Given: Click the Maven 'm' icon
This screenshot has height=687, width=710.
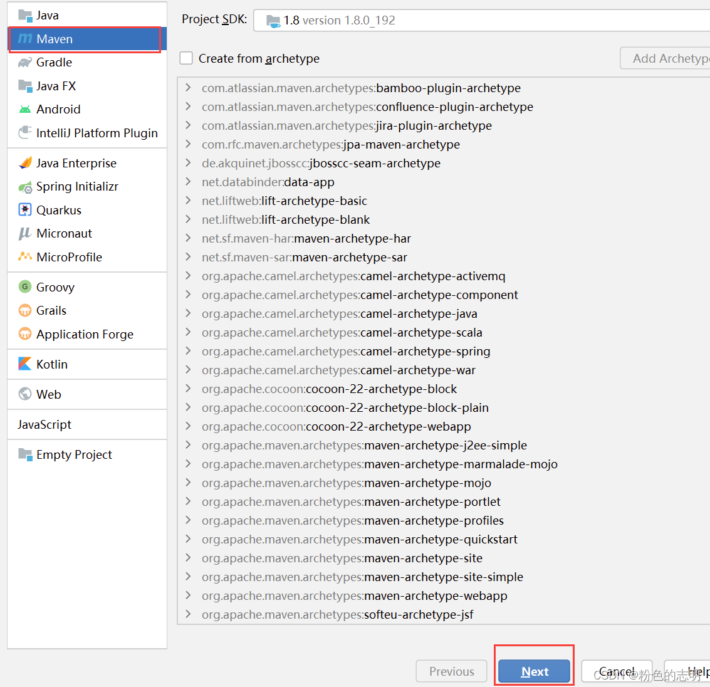Looking at the screenshot, I should point(25,39).
